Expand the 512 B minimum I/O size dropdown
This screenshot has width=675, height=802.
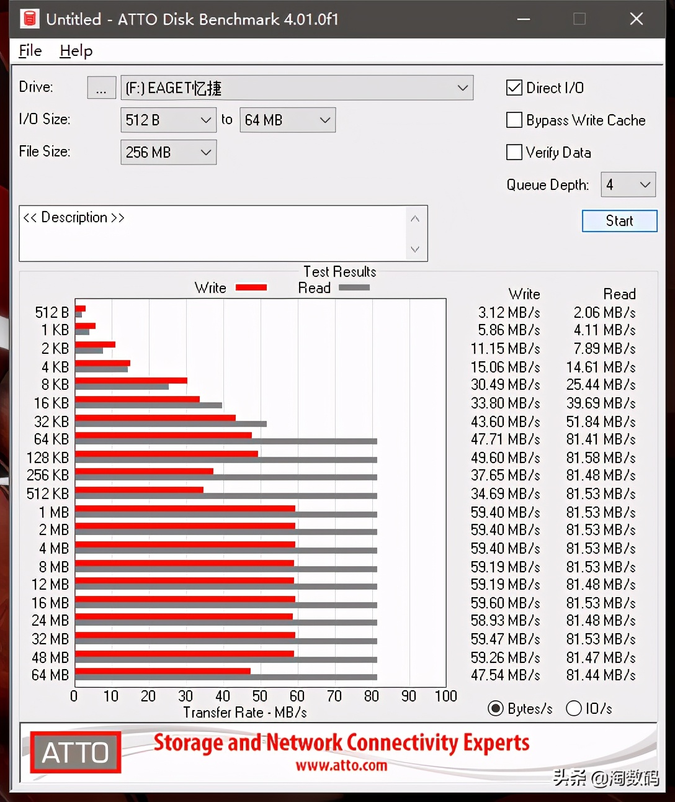(x=168, y=120)
